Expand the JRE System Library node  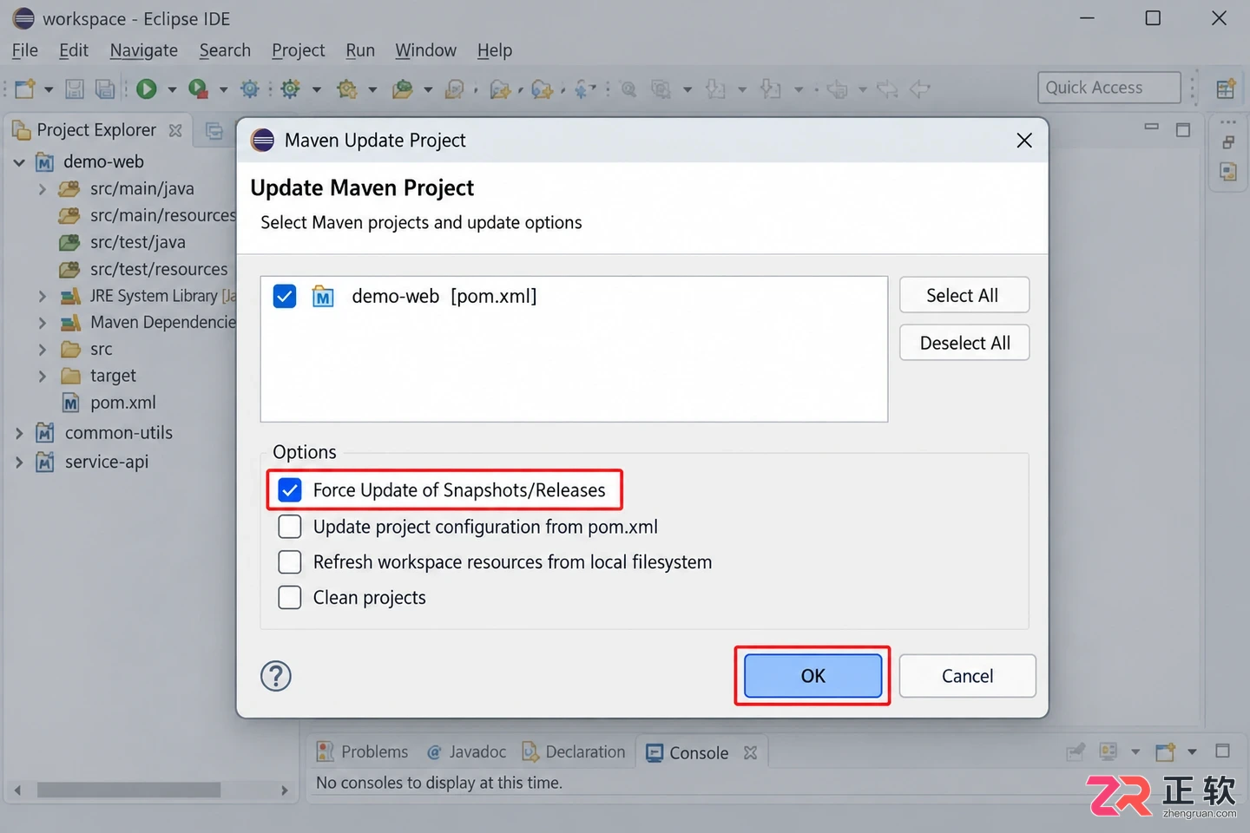click(43, 297)
